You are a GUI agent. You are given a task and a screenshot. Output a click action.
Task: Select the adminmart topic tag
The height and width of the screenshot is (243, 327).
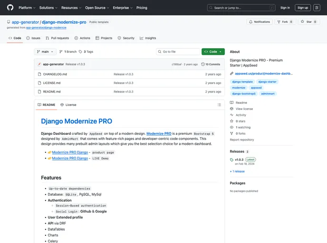click(x=268, y=93)
